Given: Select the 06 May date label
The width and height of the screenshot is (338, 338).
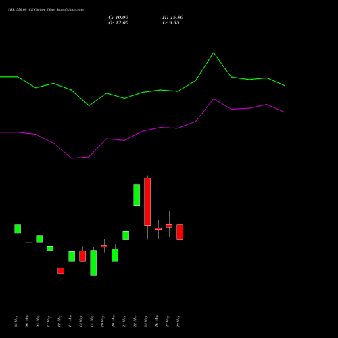Looking at the screenshot, I should tap(26, 321).
